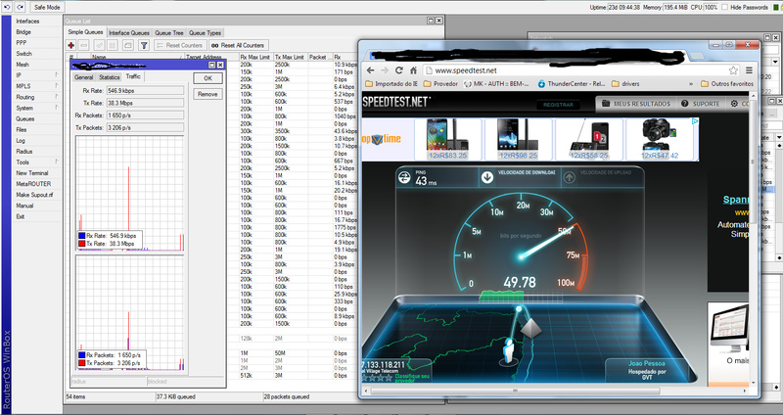Image resolution: width=783 pixels, height=415 pixels.
Task: Switch to the Queue Tree tab
Action: tap(169, 33)
